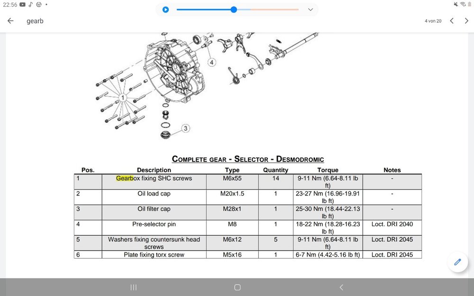
Task: Tap the back arrow beside the search field
Action: click(x=10, y=21)
